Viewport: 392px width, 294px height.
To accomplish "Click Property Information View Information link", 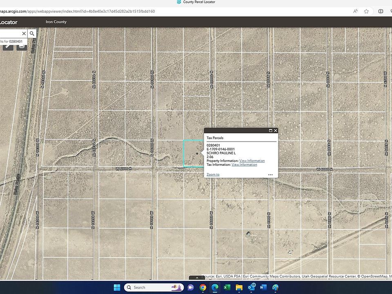I will tap(252, 161).
